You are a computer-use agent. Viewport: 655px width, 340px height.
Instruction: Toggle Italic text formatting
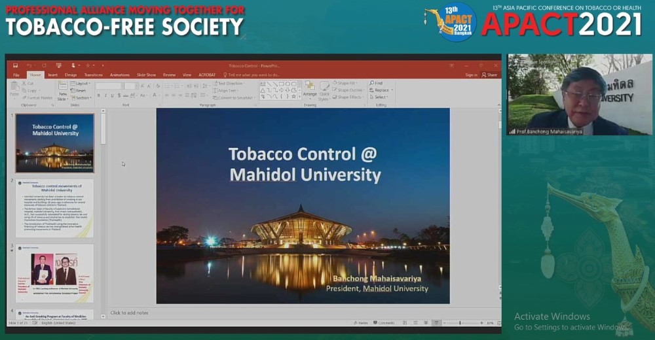(105, 95)
